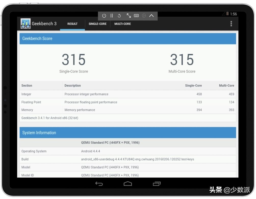Click Memory multi-core value 393

pyautogui.click(x=232, y=110)
